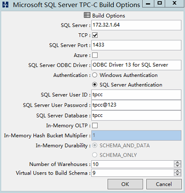The width and height of the screenshot is (185, 193).
Task: Click the 'In-Memory Durability :' label
Action: (63, 146)
